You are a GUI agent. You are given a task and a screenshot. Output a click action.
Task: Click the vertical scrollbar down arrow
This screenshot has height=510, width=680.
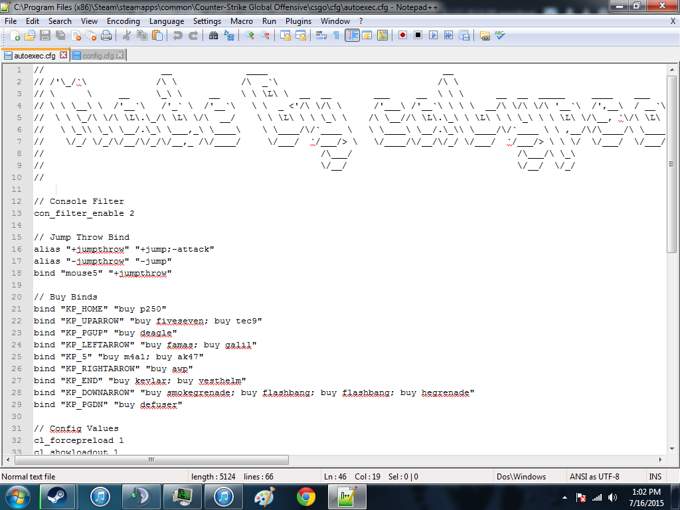(x=672, y=449)
